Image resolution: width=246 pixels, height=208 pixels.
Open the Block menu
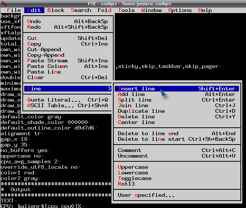pos(56,10)
